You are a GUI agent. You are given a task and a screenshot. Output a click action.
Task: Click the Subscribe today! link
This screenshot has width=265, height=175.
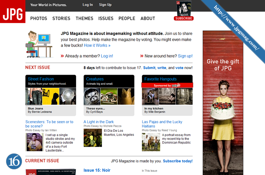(x=178, y=161)
